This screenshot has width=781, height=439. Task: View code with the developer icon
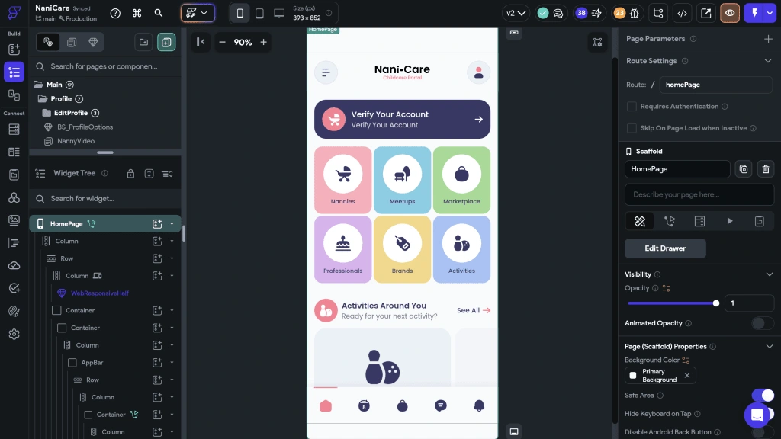(x=683, y=14)
